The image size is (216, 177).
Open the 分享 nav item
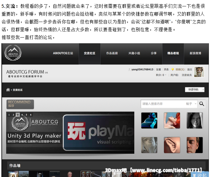[153, 53]
